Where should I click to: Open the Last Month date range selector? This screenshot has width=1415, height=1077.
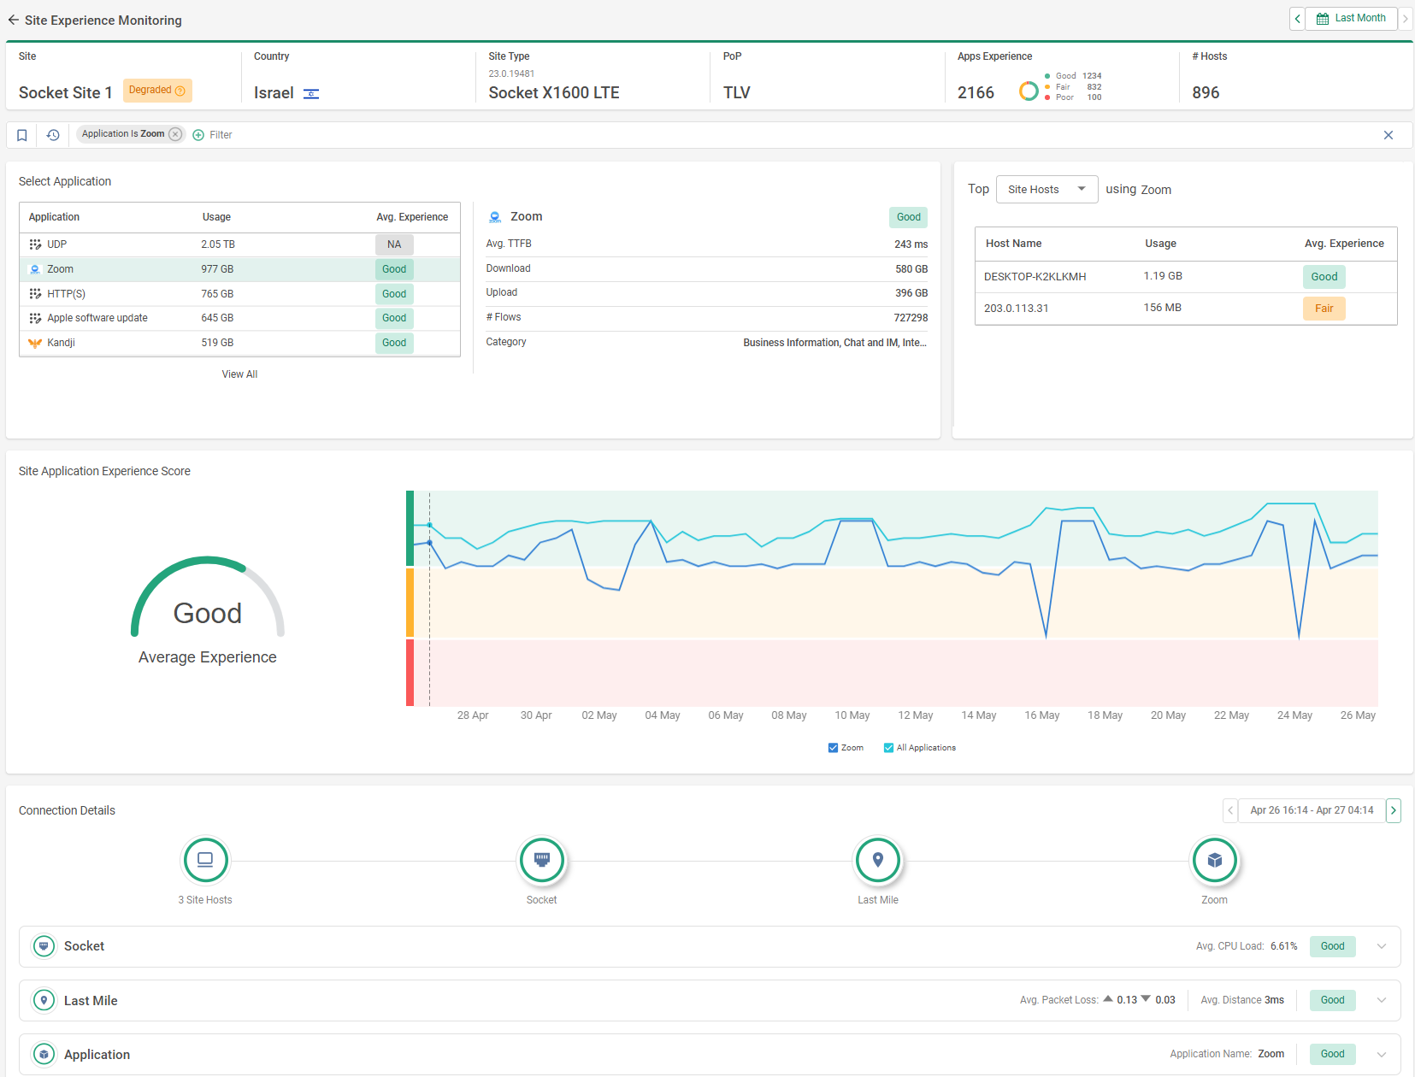tap(1351, 19)
